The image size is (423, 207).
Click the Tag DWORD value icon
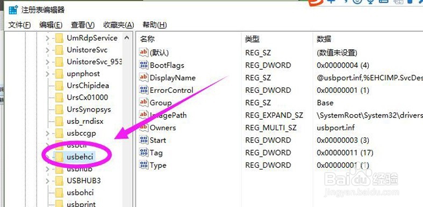(x=144, y=152)
